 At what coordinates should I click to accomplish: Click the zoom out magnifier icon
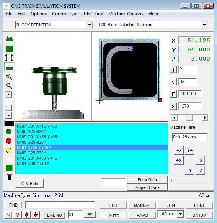point(9,77)
